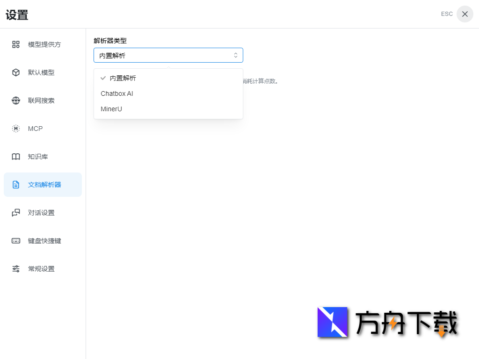Viewport: 479px width, 359px height.
Task: Select the MCP icon in the sidebar
Action: (x=15, y=129)
